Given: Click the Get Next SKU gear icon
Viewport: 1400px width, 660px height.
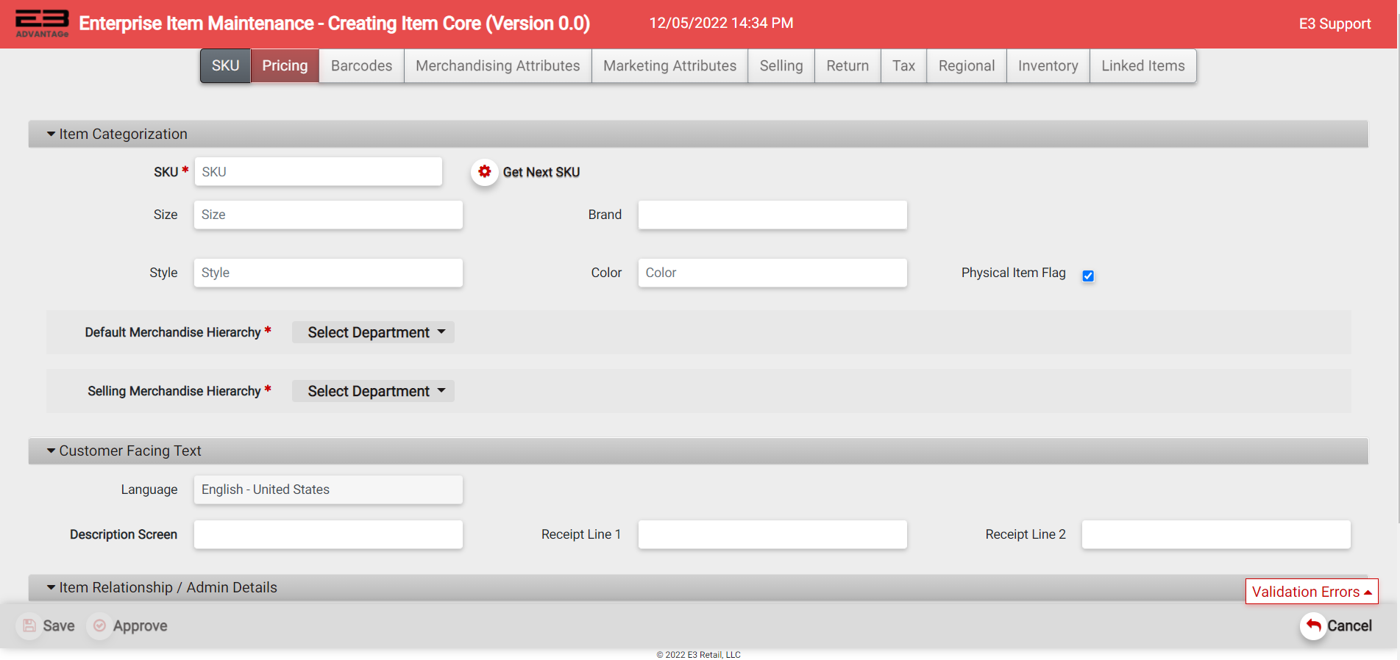Looking at the screenshot, I should 484,172.
